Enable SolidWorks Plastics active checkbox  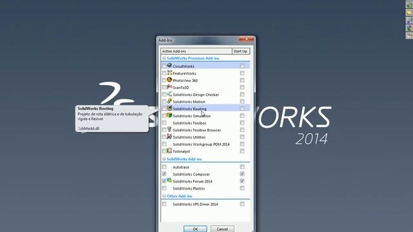click(x=164, y=188)
